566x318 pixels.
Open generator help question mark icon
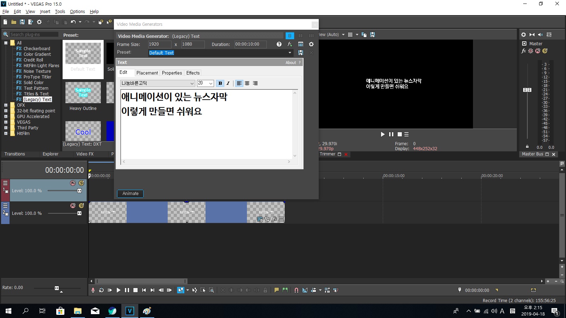(279, 44)
